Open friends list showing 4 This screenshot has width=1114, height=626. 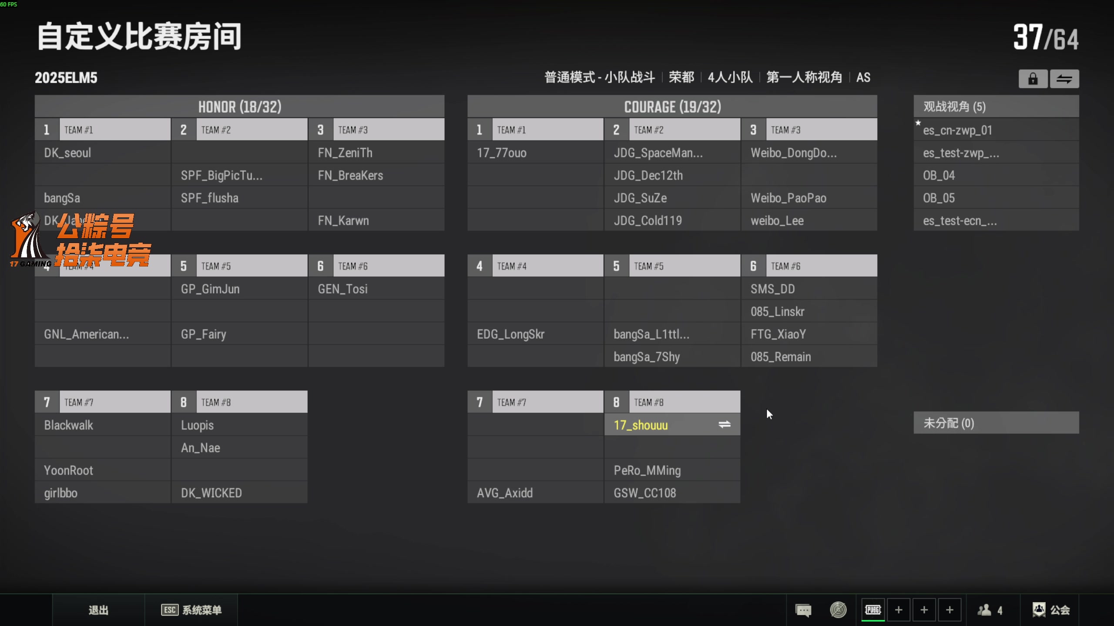(x=990, y=610)
